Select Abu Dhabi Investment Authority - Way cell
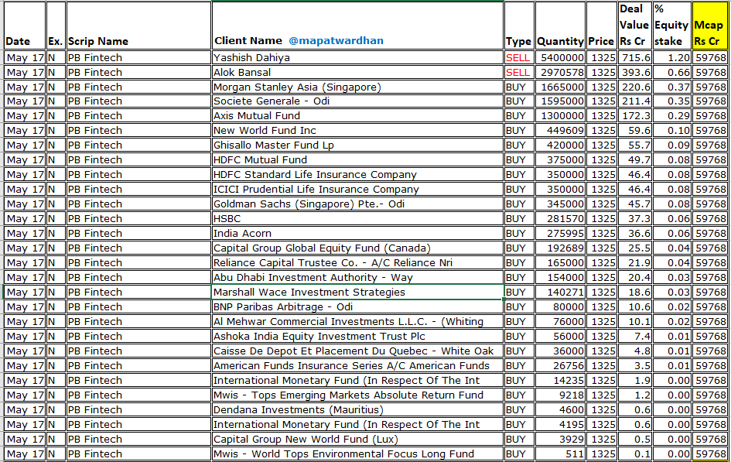Screen dimensions: 731x462 [x=357, y=277]
